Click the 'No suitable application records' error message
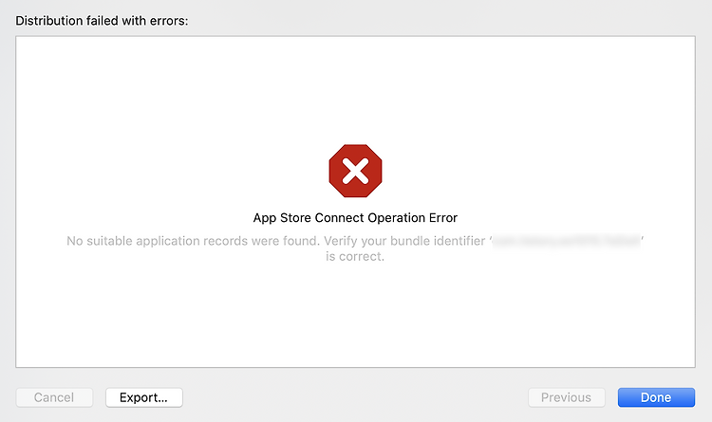712x422 pixels. tap(355, 248)
